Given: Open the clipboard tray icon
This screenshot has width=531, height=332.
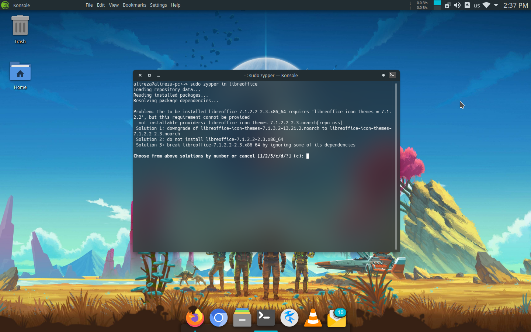Looking at the screenshot, I should point(448,5).
